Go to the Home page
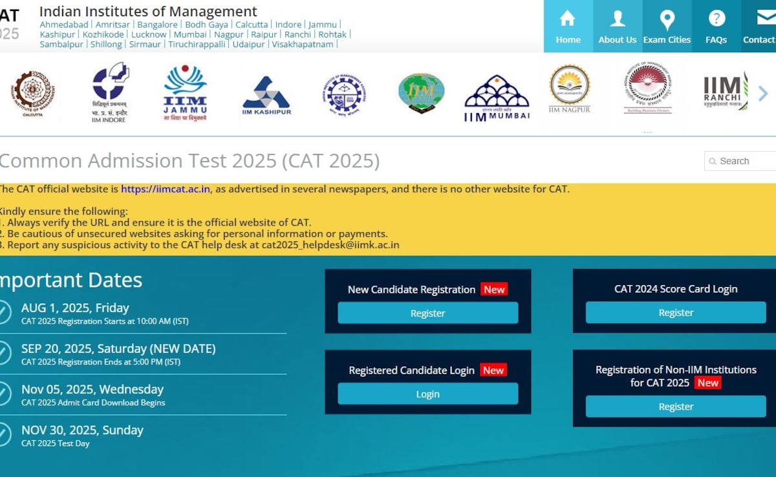 (568, 26)
